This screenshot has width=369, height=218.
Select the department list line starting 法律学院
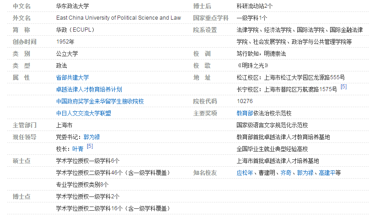point(300,30)
